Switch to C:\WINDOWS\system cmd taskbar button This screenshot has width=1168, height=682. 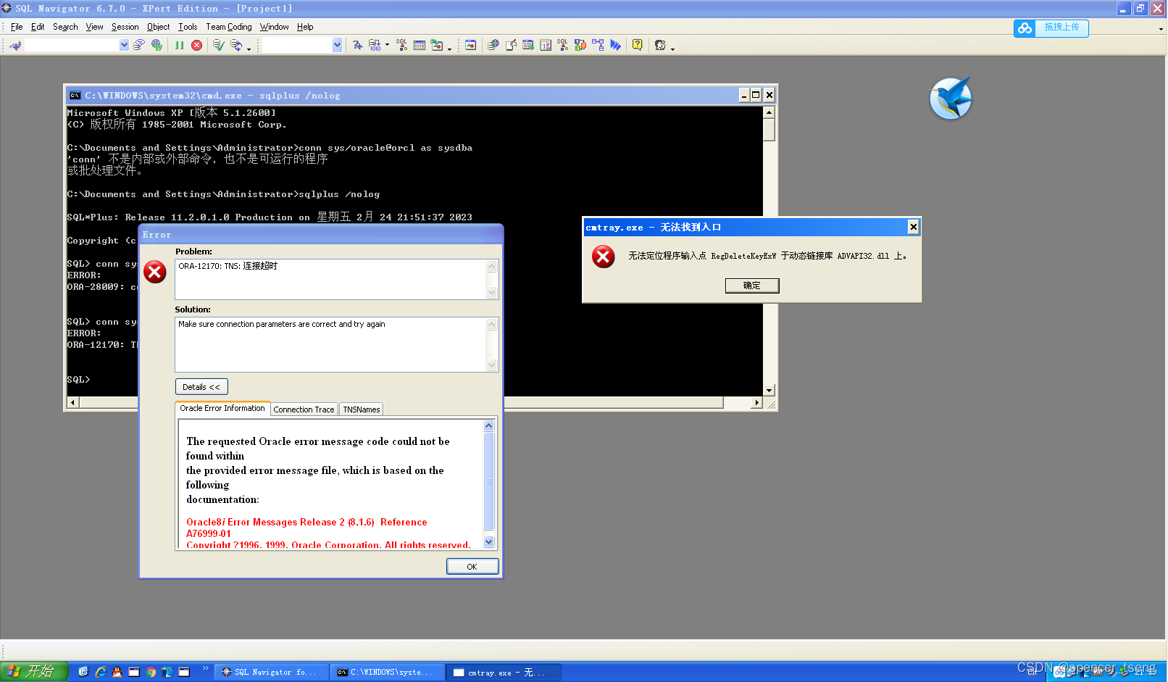click(387, 672)
